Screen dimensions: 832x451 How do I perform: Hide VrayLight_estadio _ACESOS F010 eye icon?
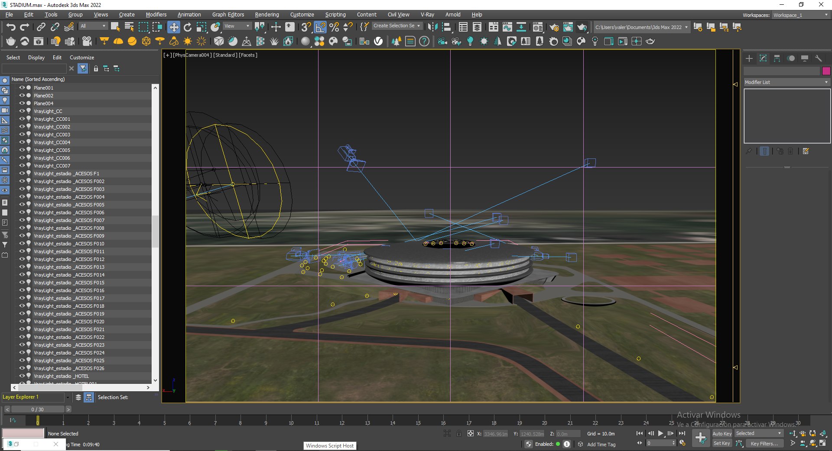22,243
